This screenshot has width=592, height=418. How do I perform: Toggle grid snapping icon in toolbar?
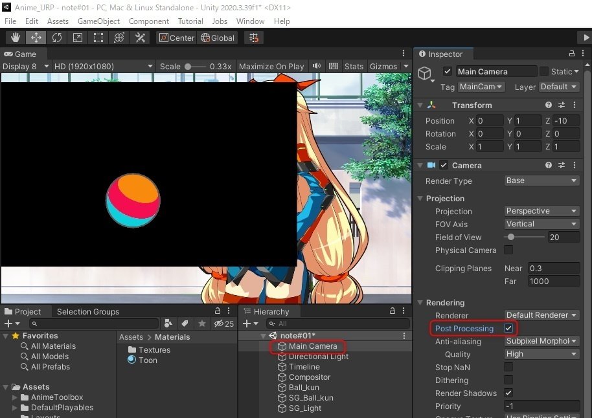tap(254, 38)
